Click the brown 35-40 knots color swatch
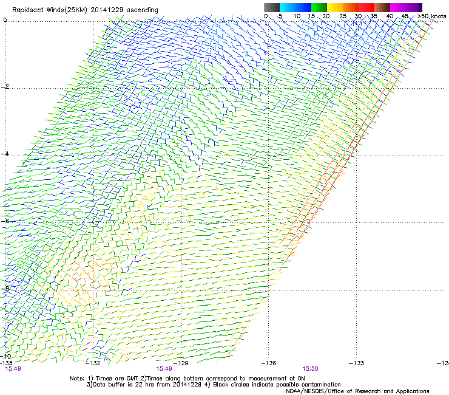Image resolution: width=449 pixels, height=395 pixels. [382, 7]
